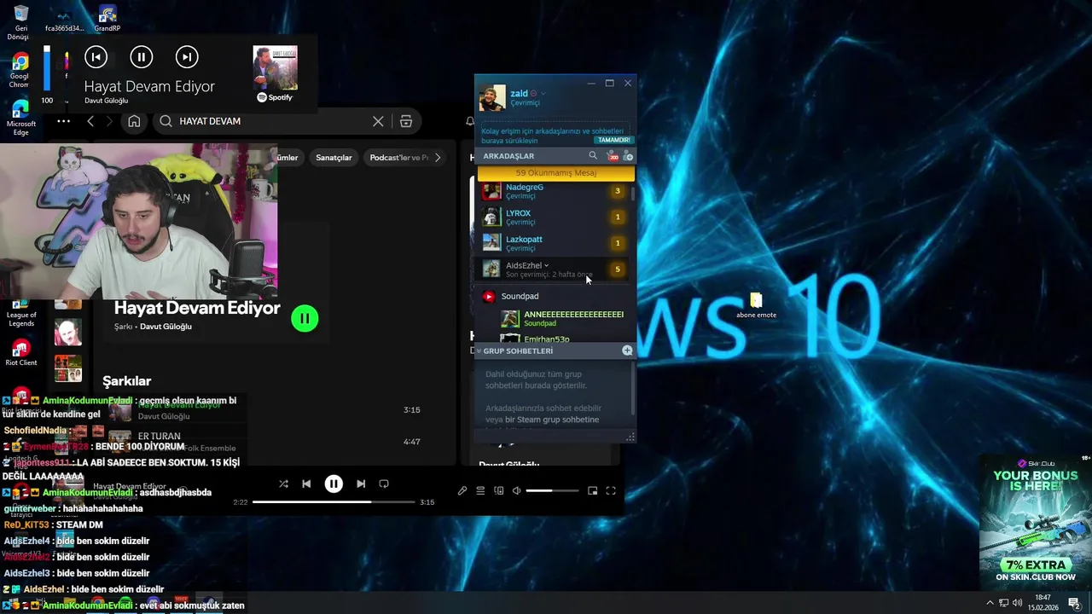Image resolution: width=1092 pixels, height=614 pixels.
Task: Open the Windows notification center icon
Action: point(1075,603)
